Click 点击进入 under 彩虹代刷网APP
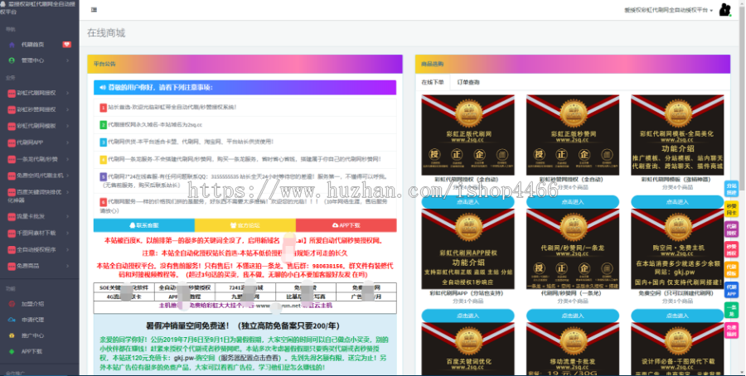The height and width of the screenshot is (376, 746). coord(467,316)
